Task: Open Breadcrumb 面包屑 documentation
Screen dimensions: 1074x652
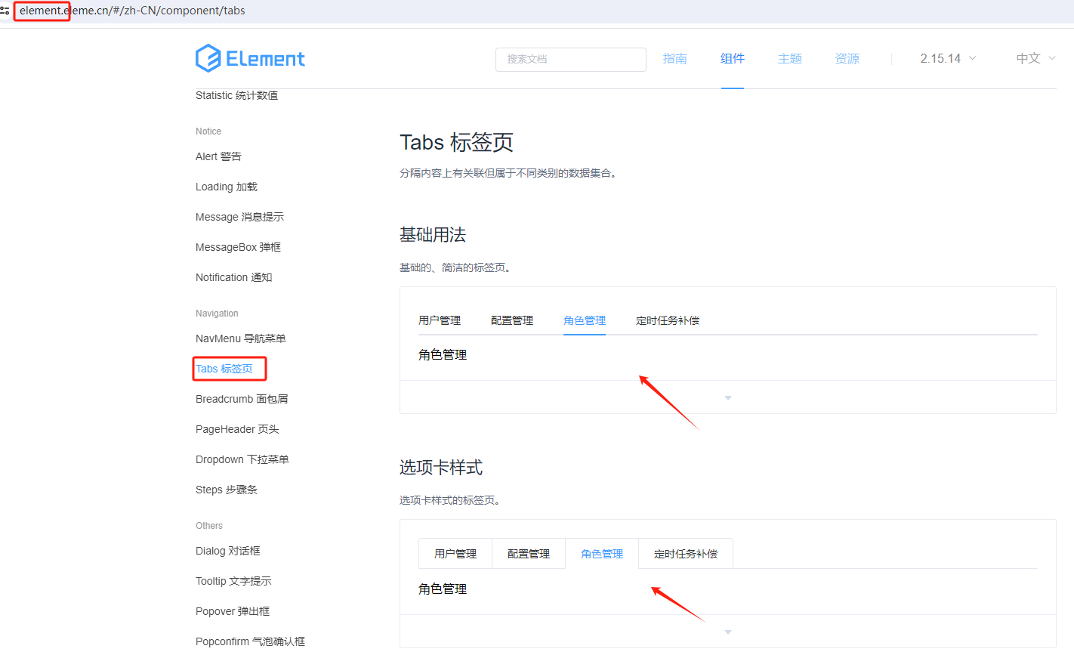Action: point(240,399)
